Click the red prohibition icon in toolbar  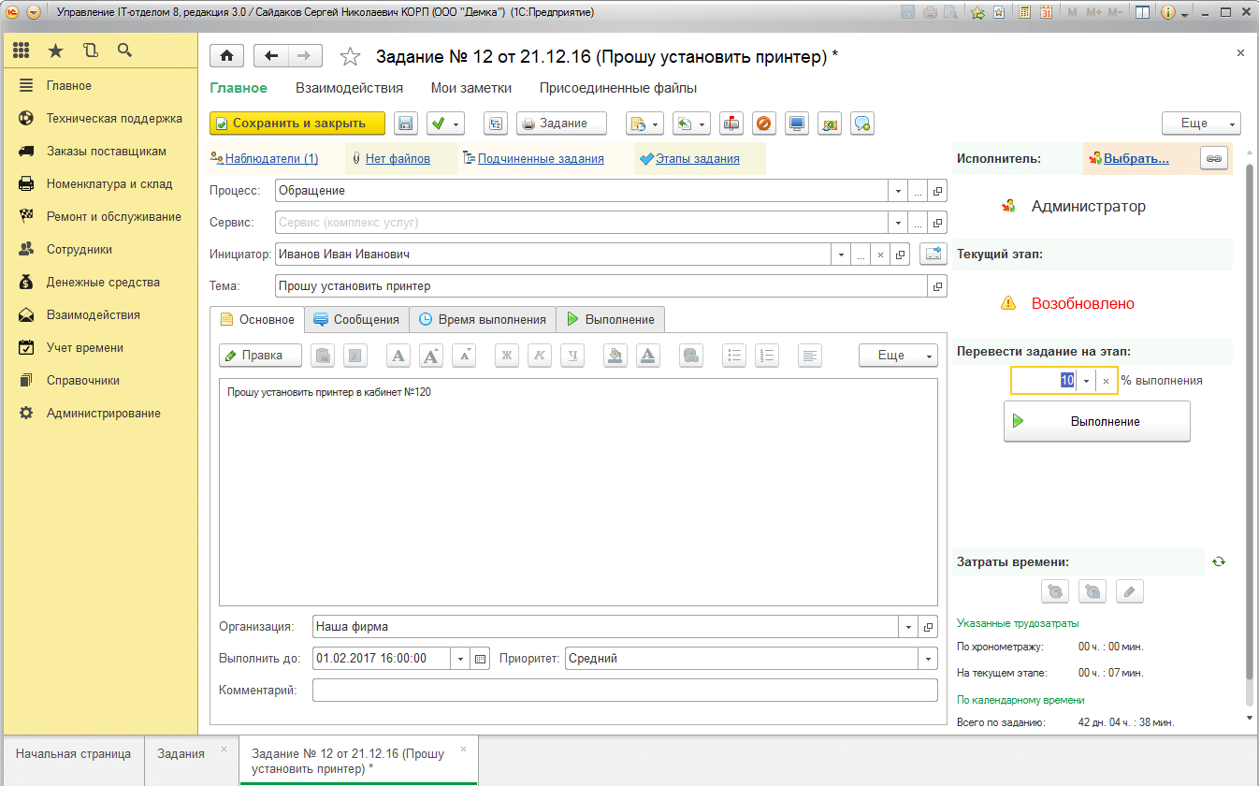(763, 124)
